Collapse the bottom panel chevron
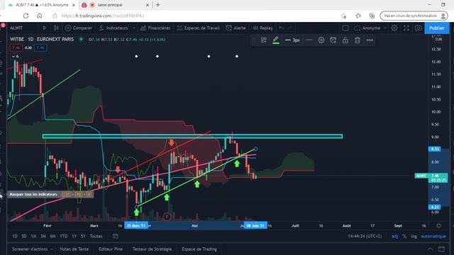454x255 pixels. (431, 249)
